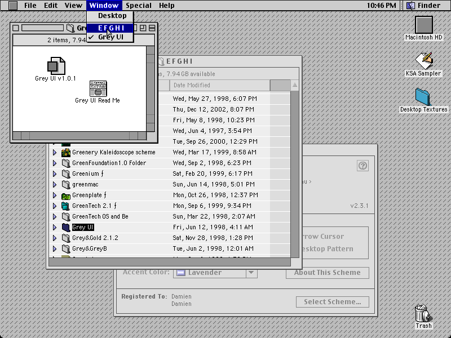Click the greenmac folder icon
This screenshot has width=451, height=338.
66,184
